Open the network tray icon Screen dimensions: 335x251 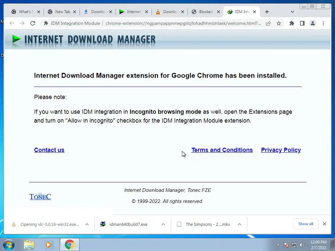(294, 245)
